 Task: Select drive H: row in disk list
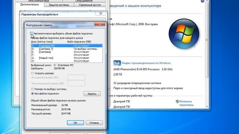point(66,61)
